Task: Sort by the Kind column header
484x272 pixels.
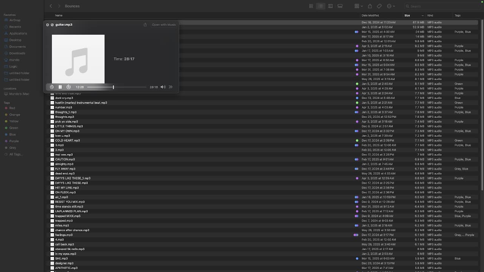Action: [430, 15]
